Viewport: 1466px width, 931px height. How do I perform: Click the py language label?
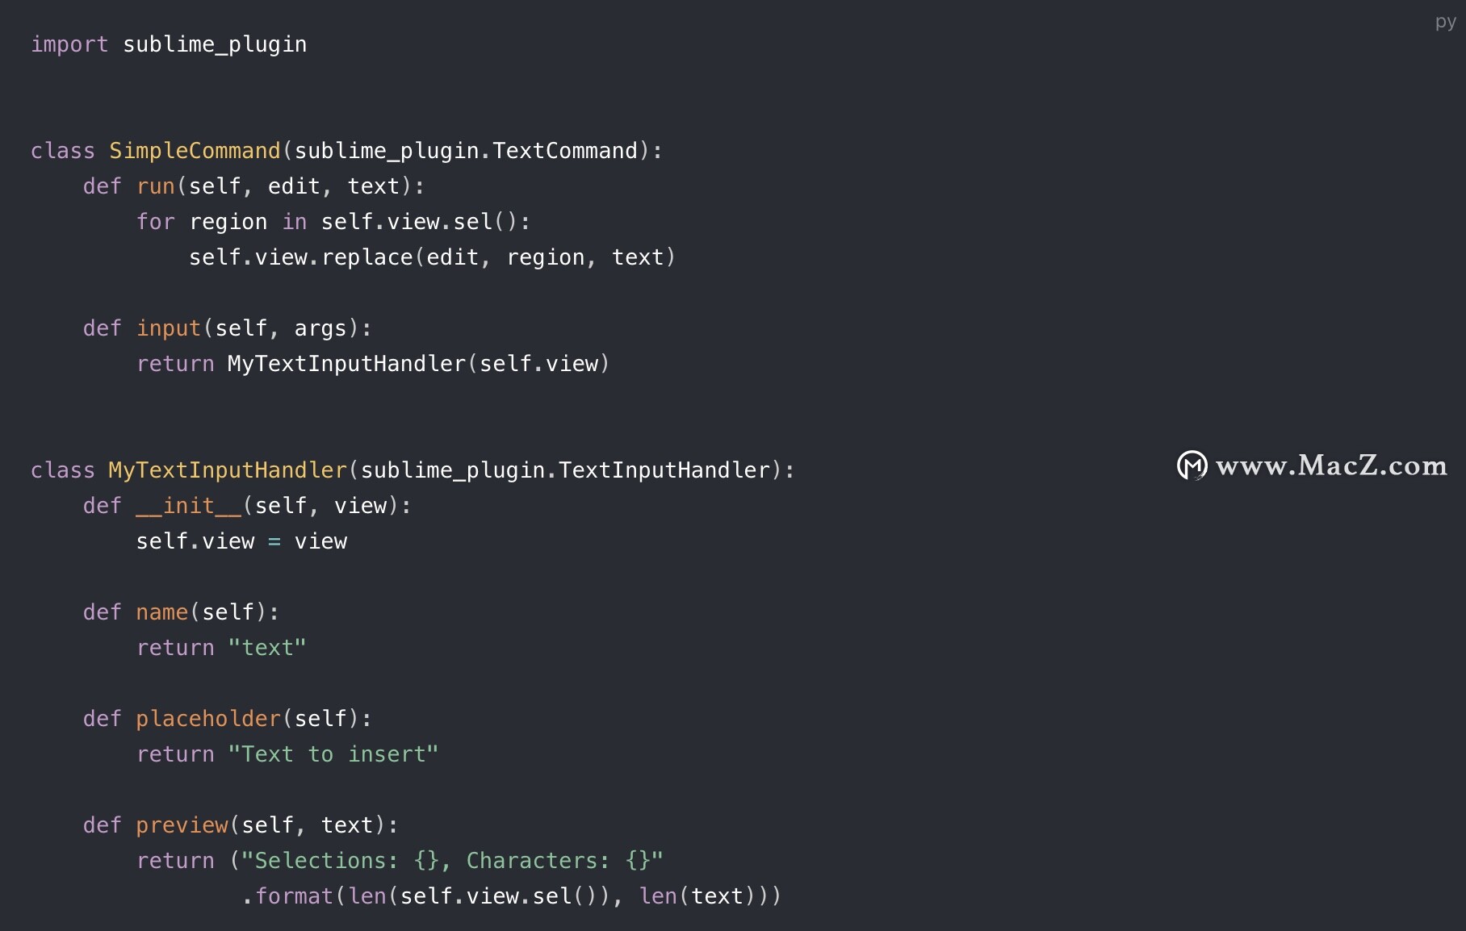[x=1445, y=22]
